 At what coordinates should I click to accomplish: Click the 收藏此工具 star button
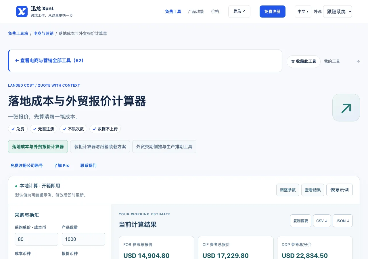pos(304,62)
